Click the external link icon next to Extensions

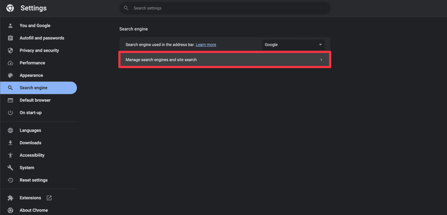pyautogui.click(x=49, y=198)
